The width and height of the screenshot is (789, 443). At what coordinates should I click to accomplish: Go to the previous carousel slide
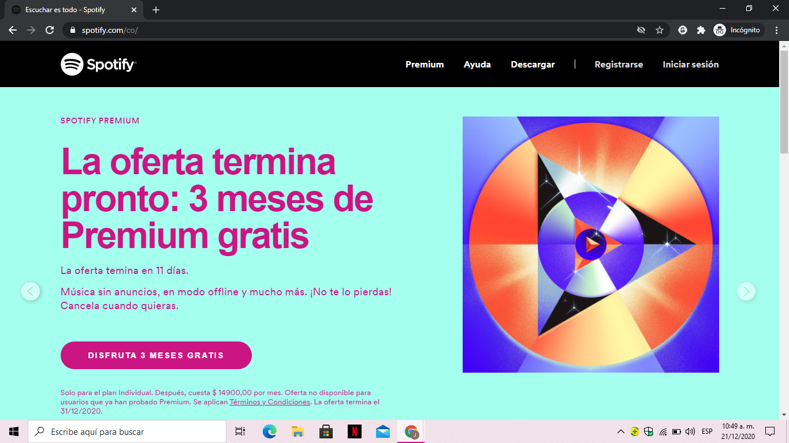point(31,291)
